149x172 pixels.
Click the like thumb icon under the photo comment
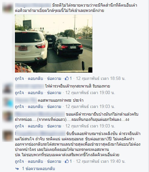coord(67,78)
